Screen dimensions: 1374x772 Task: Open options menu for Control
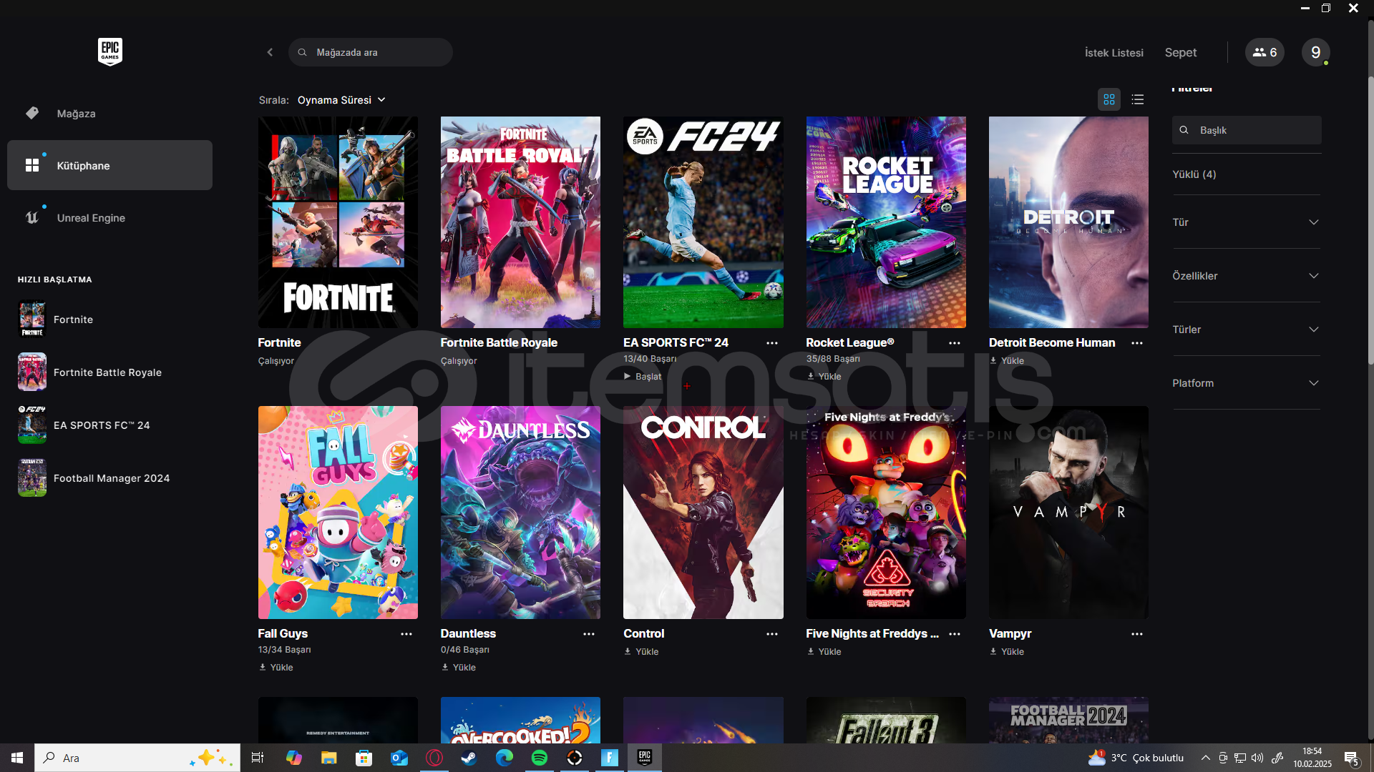coord(772,634)
